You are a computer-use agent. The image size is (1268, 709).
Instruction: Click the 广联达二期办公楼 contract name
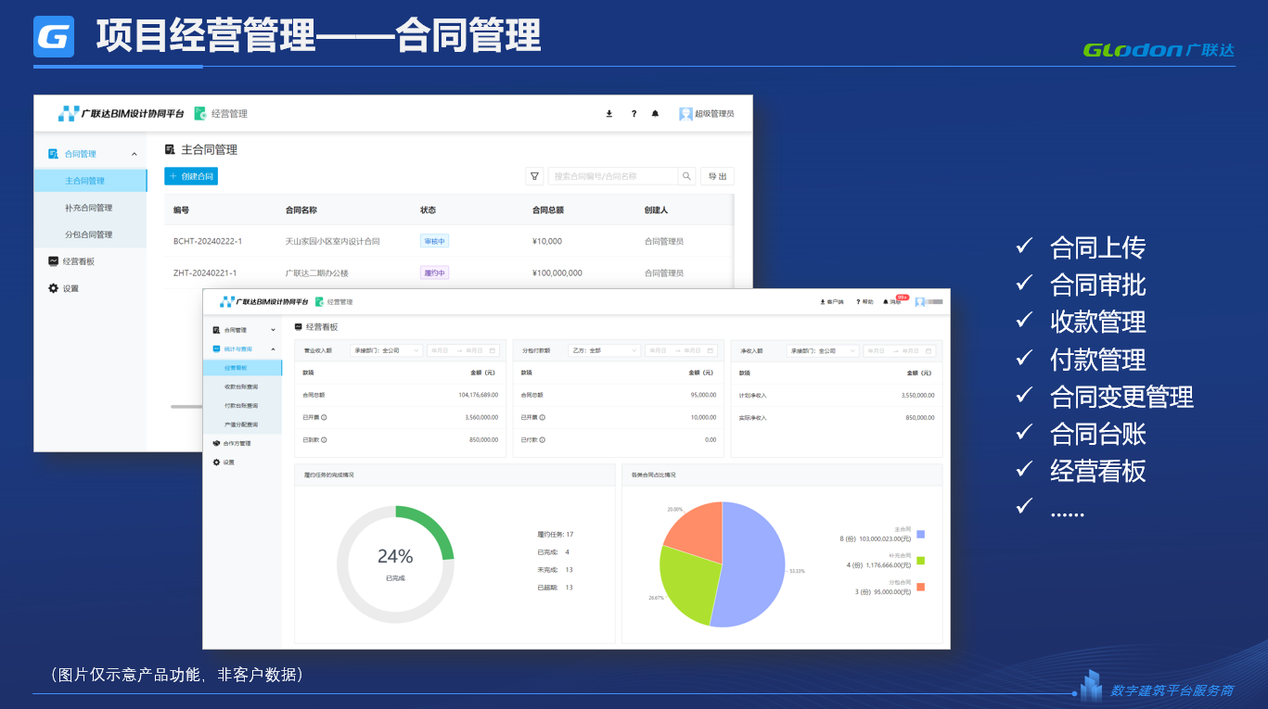click(317, 272)
